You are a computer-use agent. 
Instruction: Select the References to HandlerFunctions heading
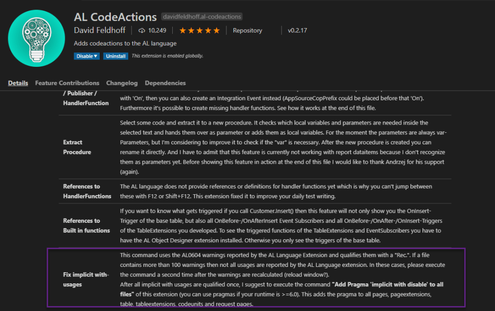[x=87, y=191]
